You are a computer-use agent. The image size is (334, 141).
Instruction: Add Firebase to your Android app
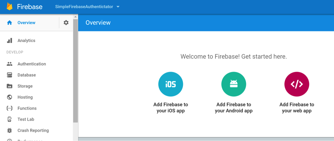(x=234, y=84)
